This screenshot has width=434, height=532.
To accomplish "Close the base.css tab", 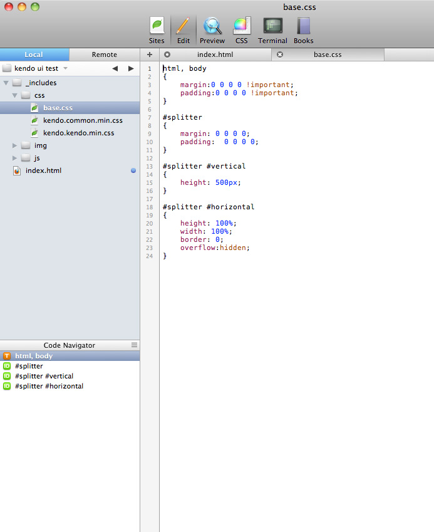I will (280, 55).
